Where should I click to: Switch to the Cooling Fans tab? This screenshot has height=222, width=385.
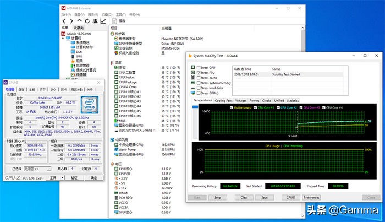[223, 101]
